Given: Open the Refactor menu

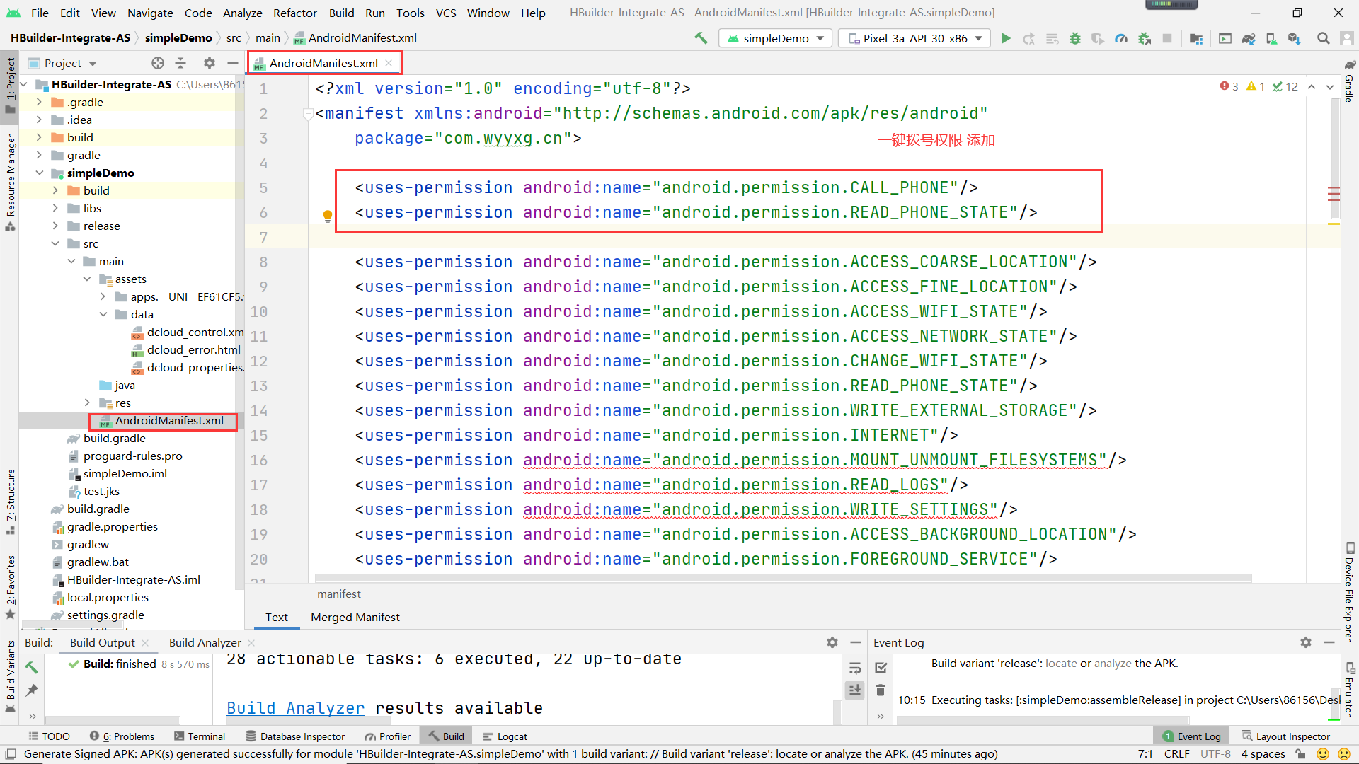Looking at the screenshot, I should tap(294, 13).
